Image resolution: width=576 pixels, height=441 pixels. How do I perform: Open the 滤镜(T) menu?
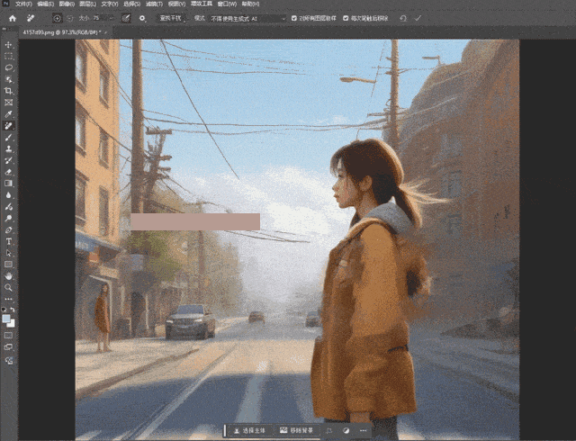154,4
